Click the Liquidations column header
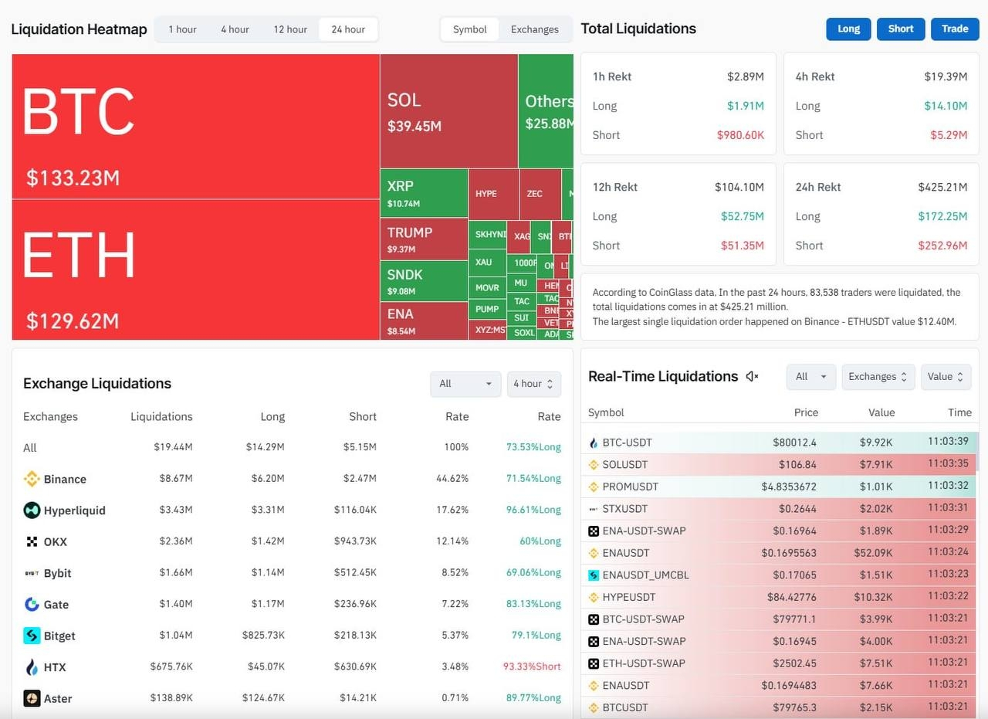 point(161,416)
